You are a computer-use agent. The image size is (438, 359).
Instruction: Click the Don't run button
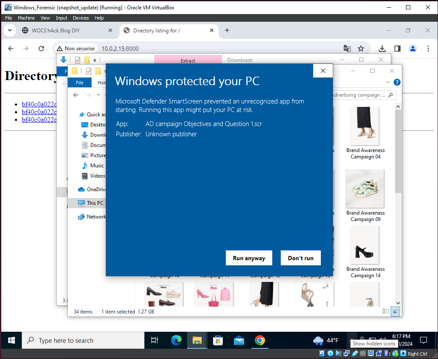[x=300, y=258]
